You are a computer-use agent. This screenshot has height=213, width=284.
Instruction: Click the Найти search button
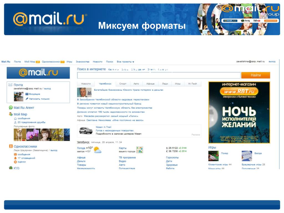255,75
